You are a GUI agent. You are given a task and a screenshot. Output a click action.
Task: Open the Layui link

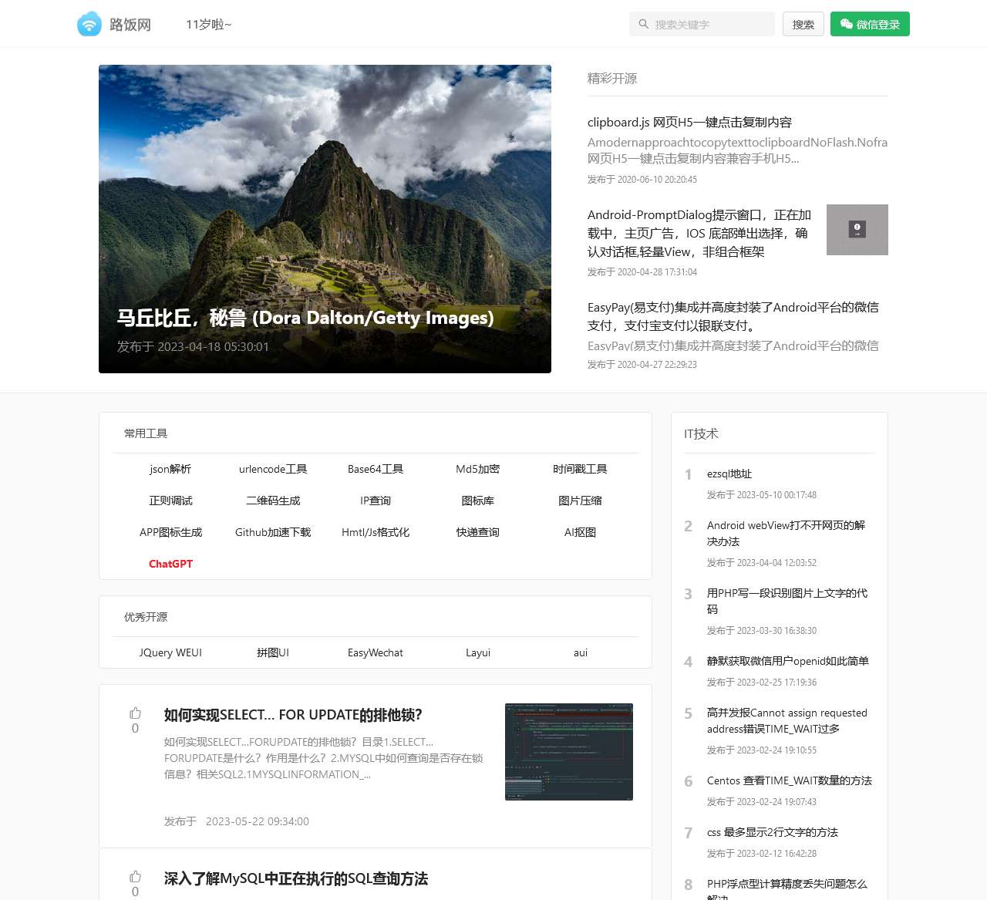click(x=478, y=652)
